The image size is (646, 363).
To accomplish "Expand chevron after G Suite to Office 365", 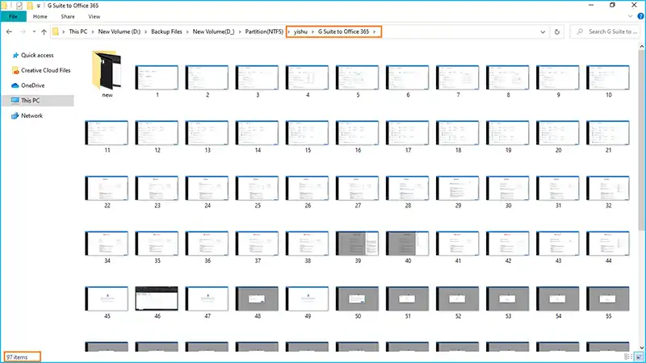I will pos(374,31).
